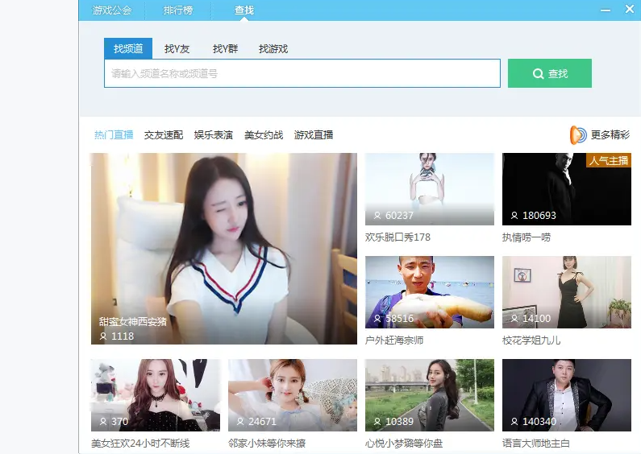Open the 更多精彩 link
Image resolution: width=641 pixels, height=454 pixels.
[610, 134]
